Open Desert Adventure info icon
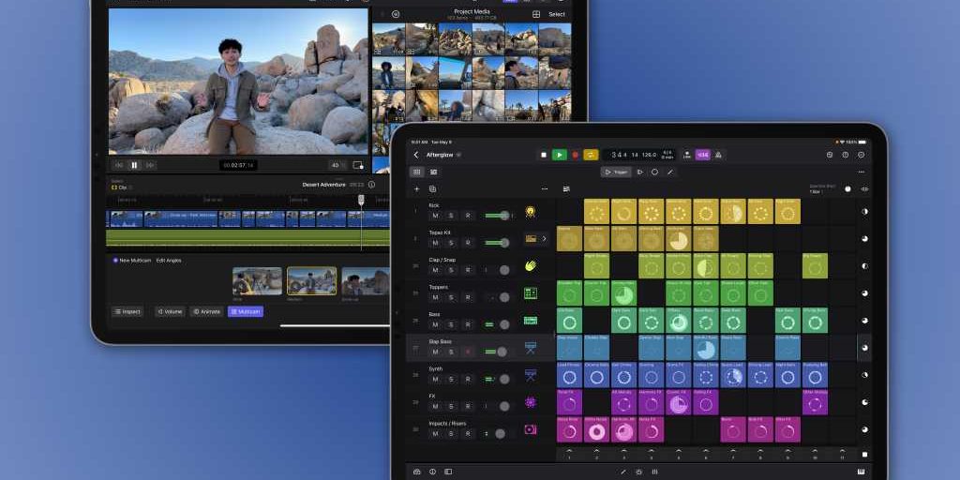This screenshot has height=480, width=960. [x=371, y=185]
